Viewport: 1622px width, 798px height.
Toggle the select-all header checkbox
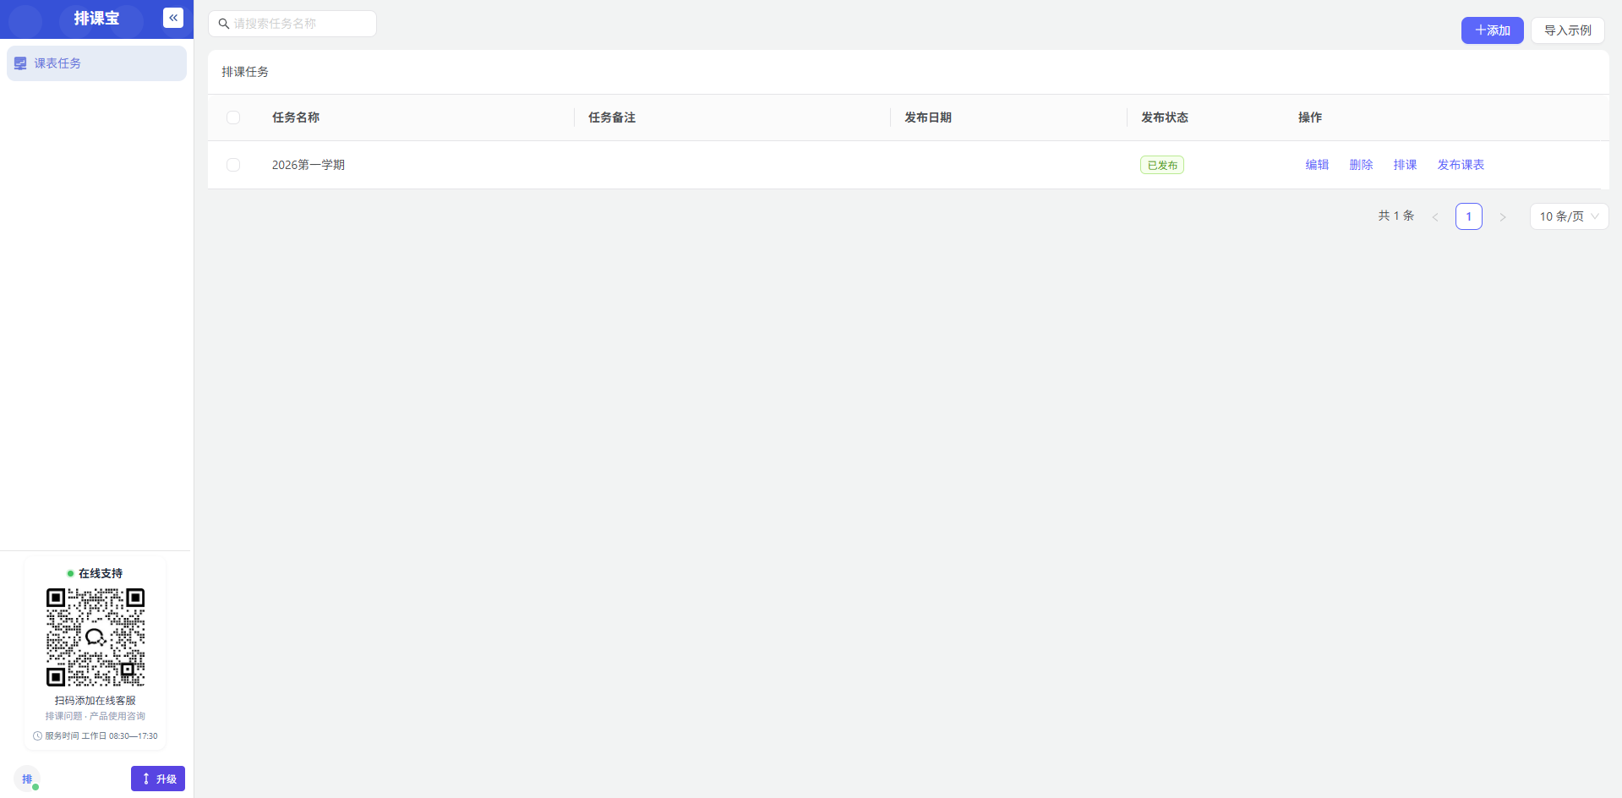233,118
